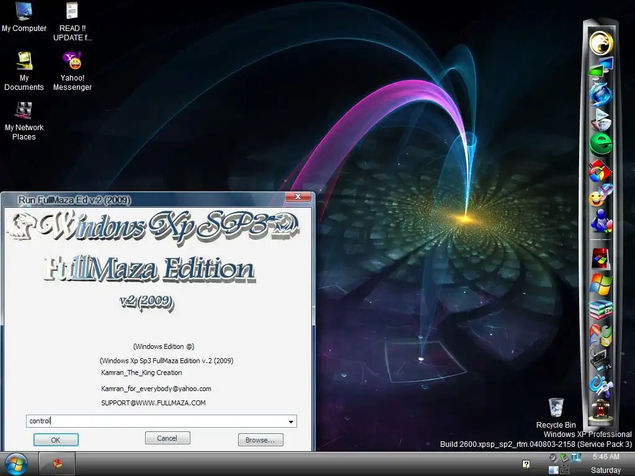This screenshot has height=476, width=635.
Task: Launch the green Internet Explorer dock icon
Action: click(601, 144)
